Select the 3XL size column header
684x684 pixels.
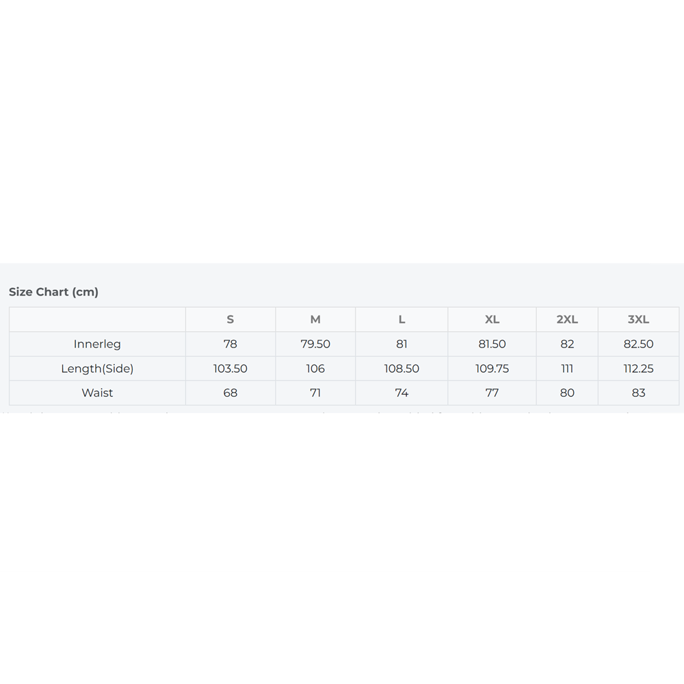[639, 319]
